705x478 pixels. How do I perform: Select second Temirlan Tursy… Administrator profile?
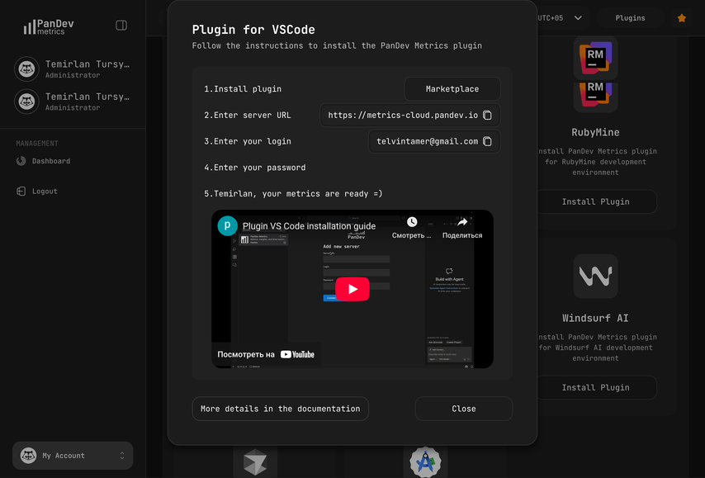pyautogui.click(x=73, y=102)
